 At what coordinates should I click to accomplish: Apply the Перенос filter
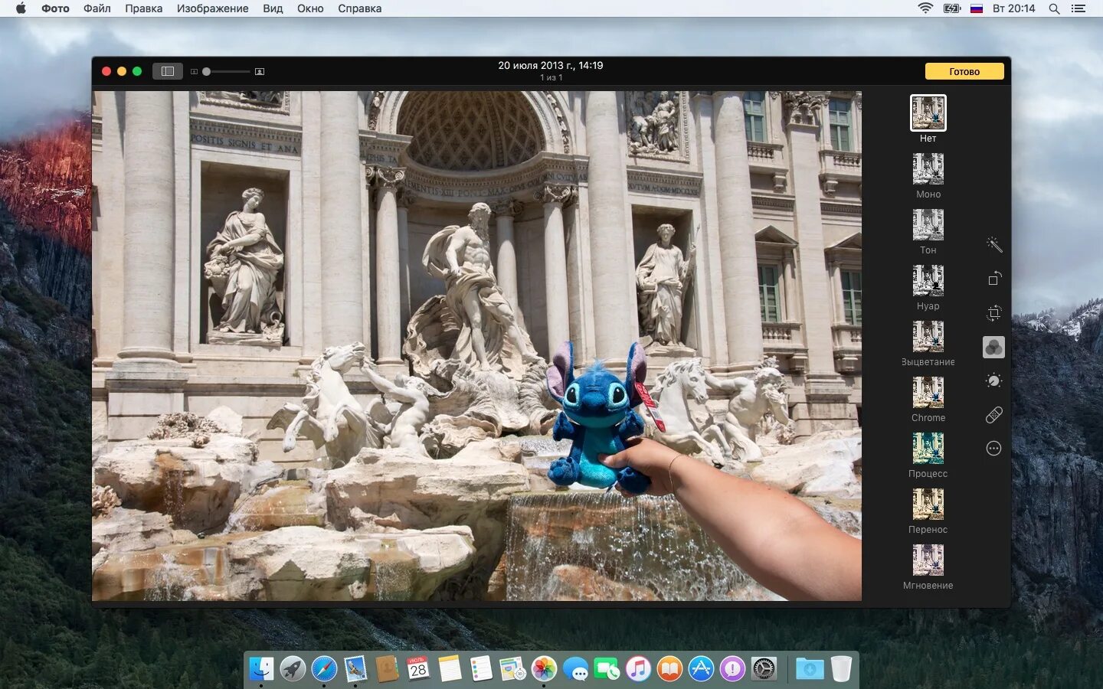pos(928,505)
